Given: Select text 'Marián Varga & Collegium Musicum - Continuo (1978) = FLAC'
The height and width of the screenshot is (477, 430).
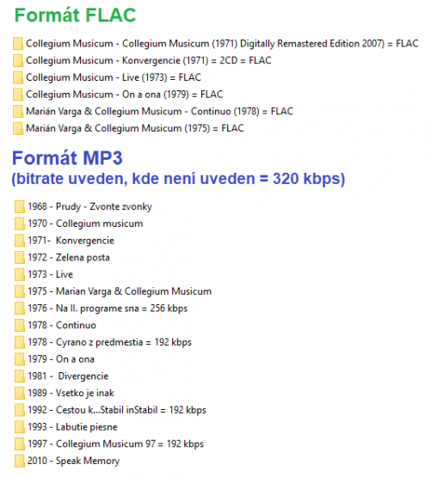Looking at the screenshot, I should click(x=159, y=112).
